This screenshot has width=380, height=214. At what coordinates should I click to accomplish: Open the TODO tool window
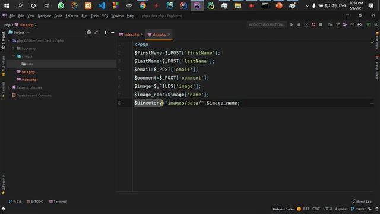pyautogui.click(x=35, y=202)
